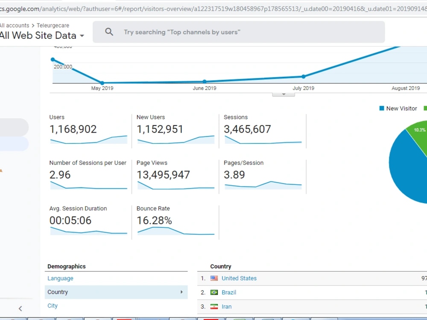This screenshot has width=427, height=320.
Task: Open the Avg. Session Duration tile
Action: point(88,222)
